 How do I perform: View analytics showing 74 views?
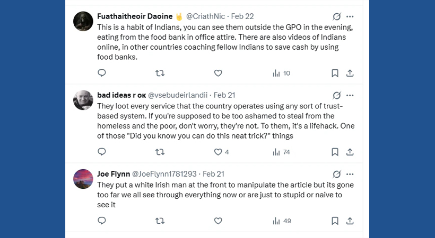coord(281,152)
